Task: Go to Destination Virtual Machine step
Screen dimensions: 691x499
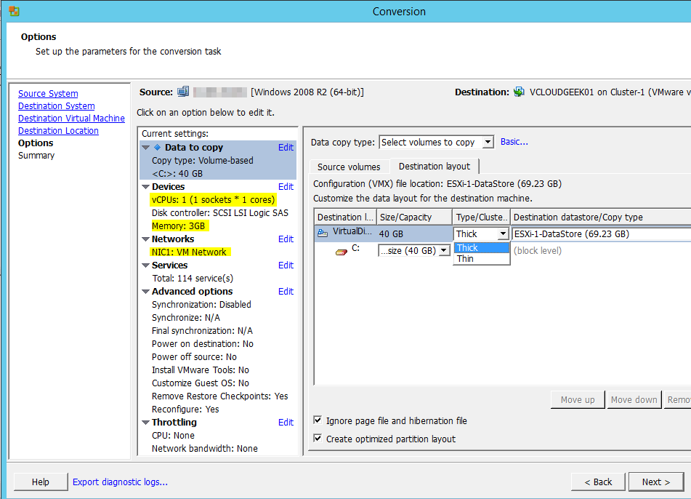Action: [x=71, y=119]
